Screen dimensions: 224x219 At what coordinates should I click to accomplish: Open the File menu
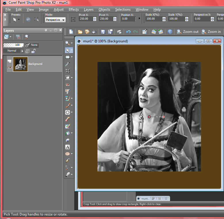pyautogui.click(x=8, y=10)
